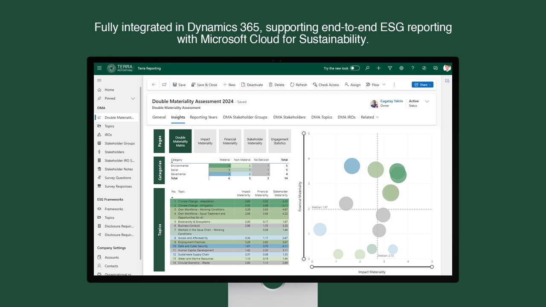Open the Copilot side pane icon
The width and height of the screenshot is (546, 307).
click(x=447, y=81)
